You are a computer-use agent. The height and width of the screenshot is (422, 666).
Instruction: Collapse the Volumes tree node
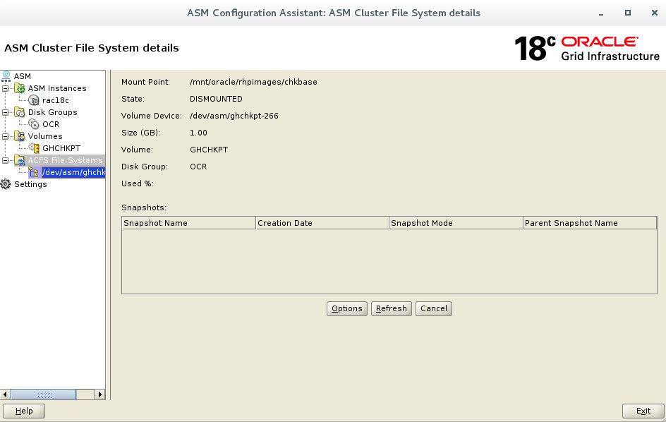tap(5, 136)
